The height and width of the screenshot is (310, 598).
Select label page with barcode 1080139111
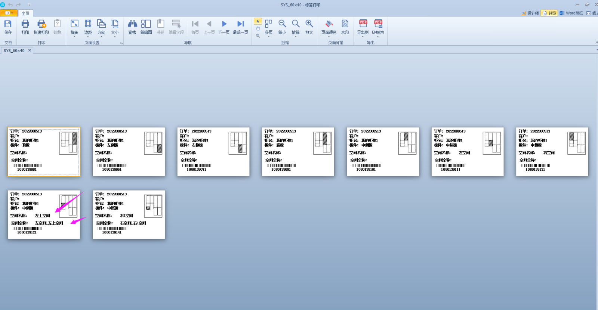pos(468,152)
